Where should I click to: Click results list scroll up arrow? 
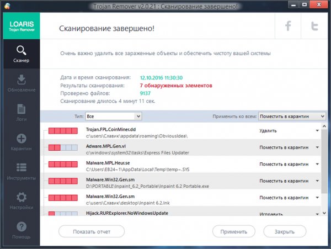tap(324, 126)
